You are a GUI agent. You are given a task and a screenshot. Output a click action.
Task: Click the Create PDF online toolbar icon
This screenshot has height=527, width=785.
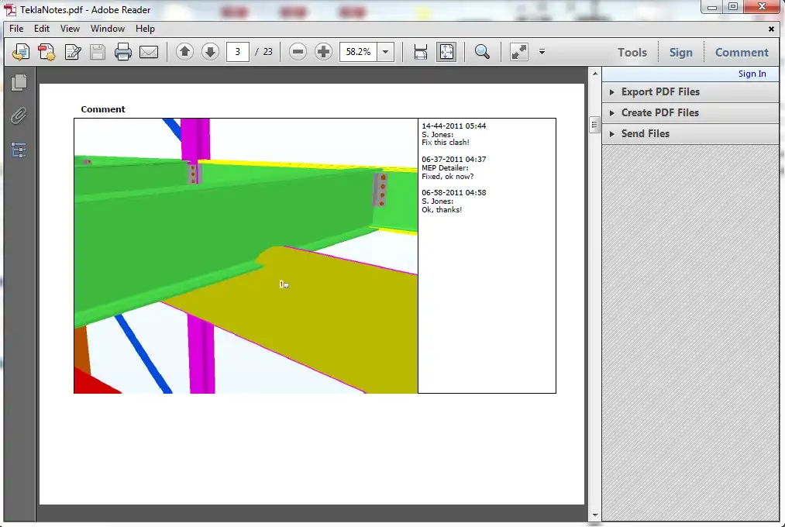pyautogui.click(x=21, y=52)
